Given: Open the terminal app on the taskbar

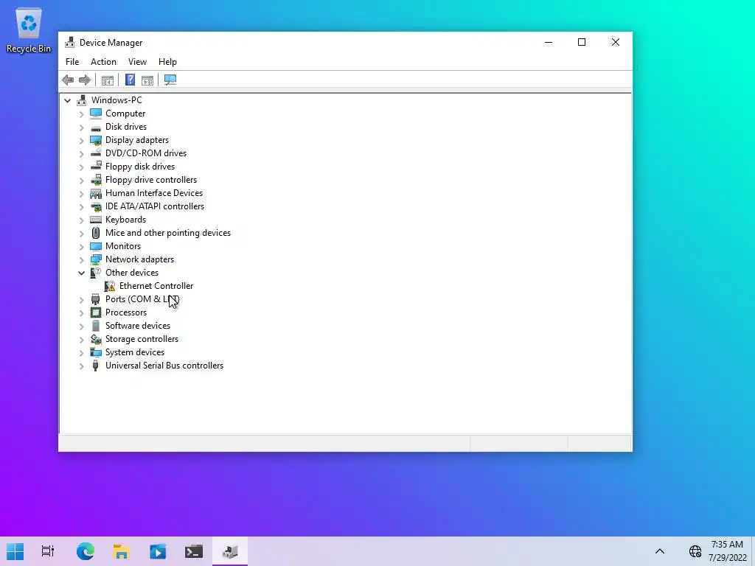Looking at the screenshot, I should tap(194, 551).
